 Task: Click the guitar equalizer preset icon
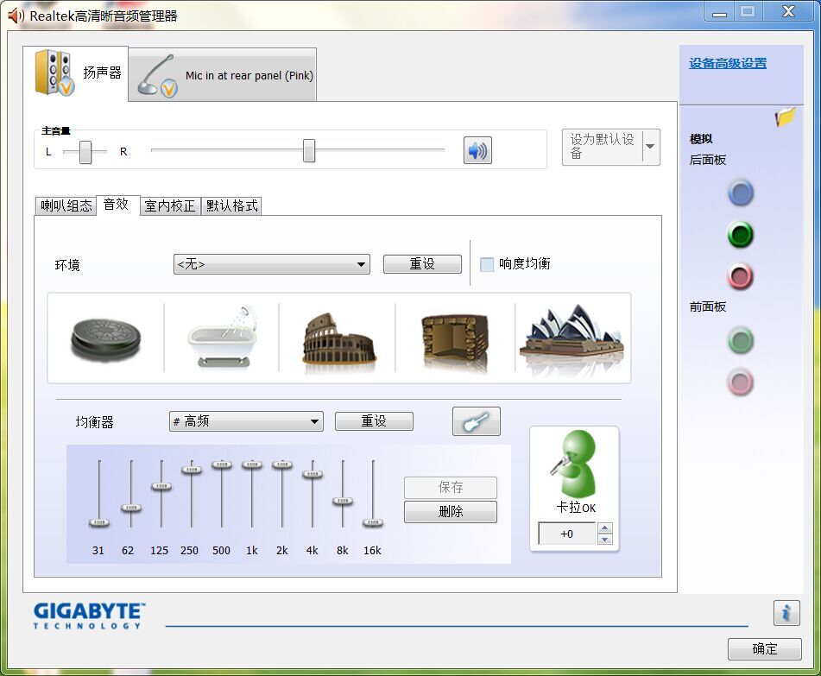point(476,421)
